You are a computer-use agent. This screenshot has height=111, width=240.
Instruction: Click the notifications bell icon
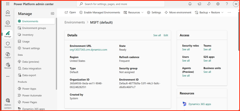pyautogui.click(x=190, y=4)
